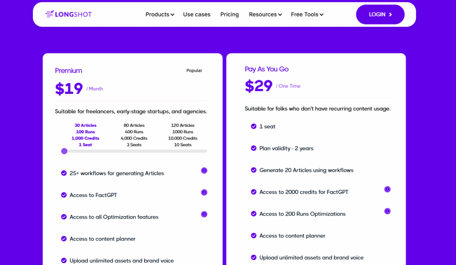The width and height of the screenshot is (456, 265).
Task: Open the Pricing page
Action: [x=229, y=14]
